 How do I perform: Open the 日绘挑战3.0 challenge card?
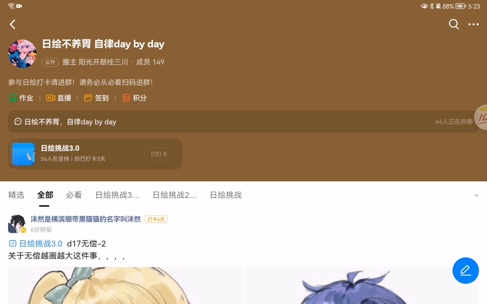[95, 154]
